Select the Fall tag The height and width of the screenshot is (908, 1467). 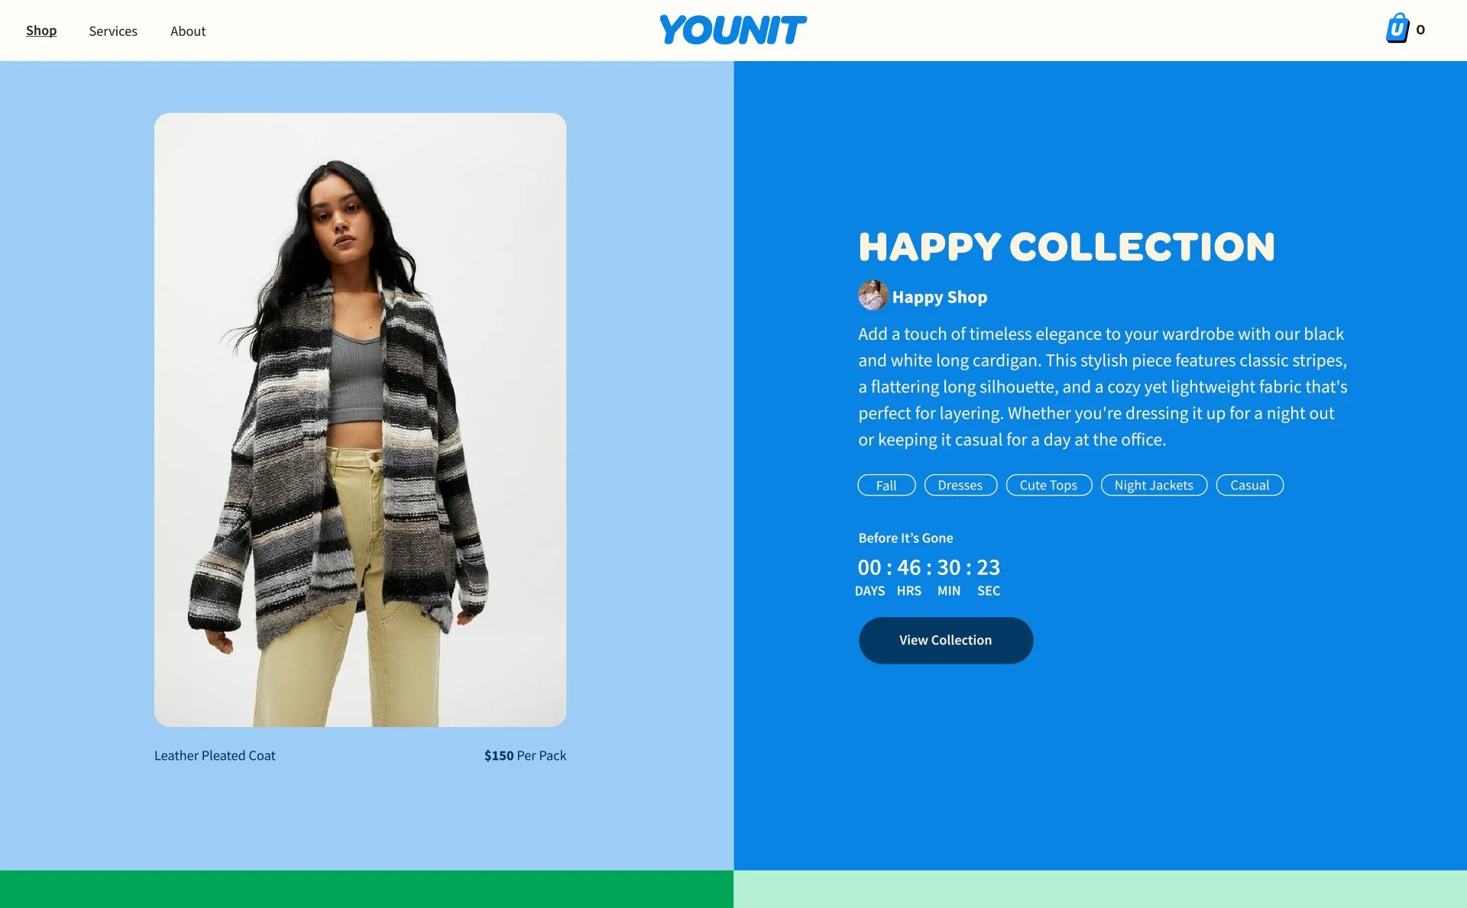[x=886, y=485]
